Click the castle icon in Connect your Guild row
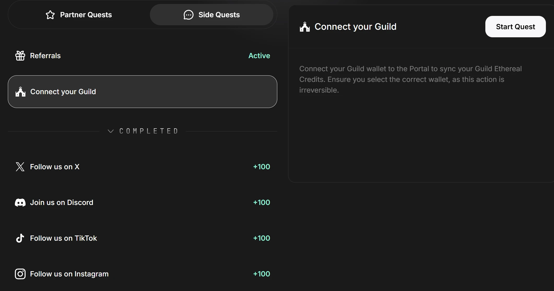 [x=20, y=92]
